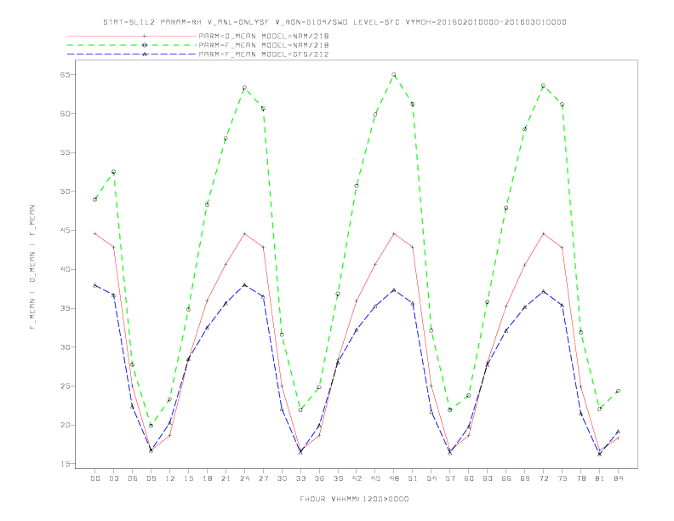Click x-axis forecast hour label 63
This screenshot has height=521, width=674.
[488, 478]
